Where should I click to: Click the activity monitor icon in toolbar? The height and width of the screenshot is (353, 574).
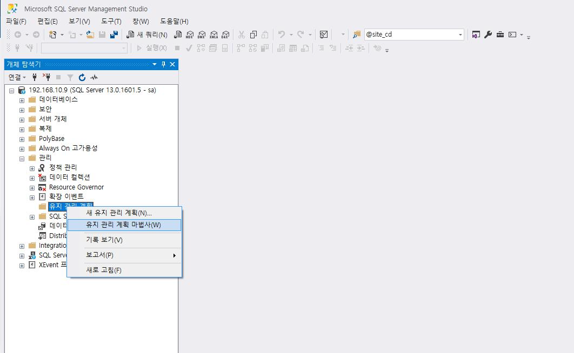point(324,35)
